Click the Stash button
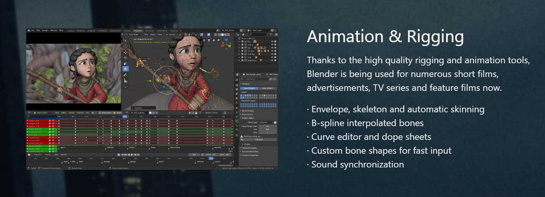The width and height of the screenshot is (545, 197). pos(118,113)
